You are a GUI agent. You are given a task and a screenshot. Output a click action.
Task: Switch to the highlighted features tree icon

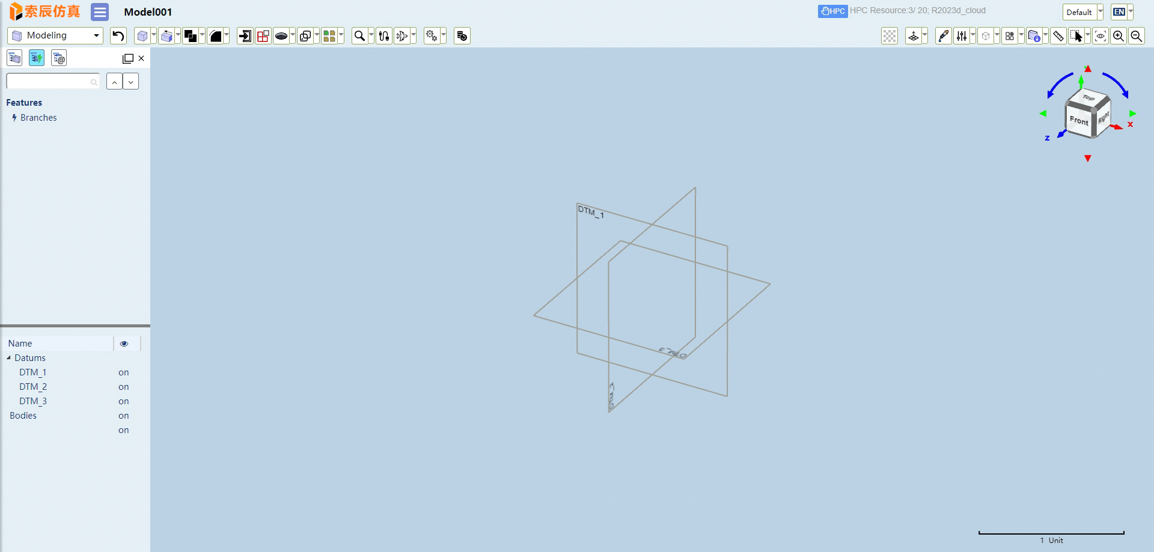coord(37,58)
